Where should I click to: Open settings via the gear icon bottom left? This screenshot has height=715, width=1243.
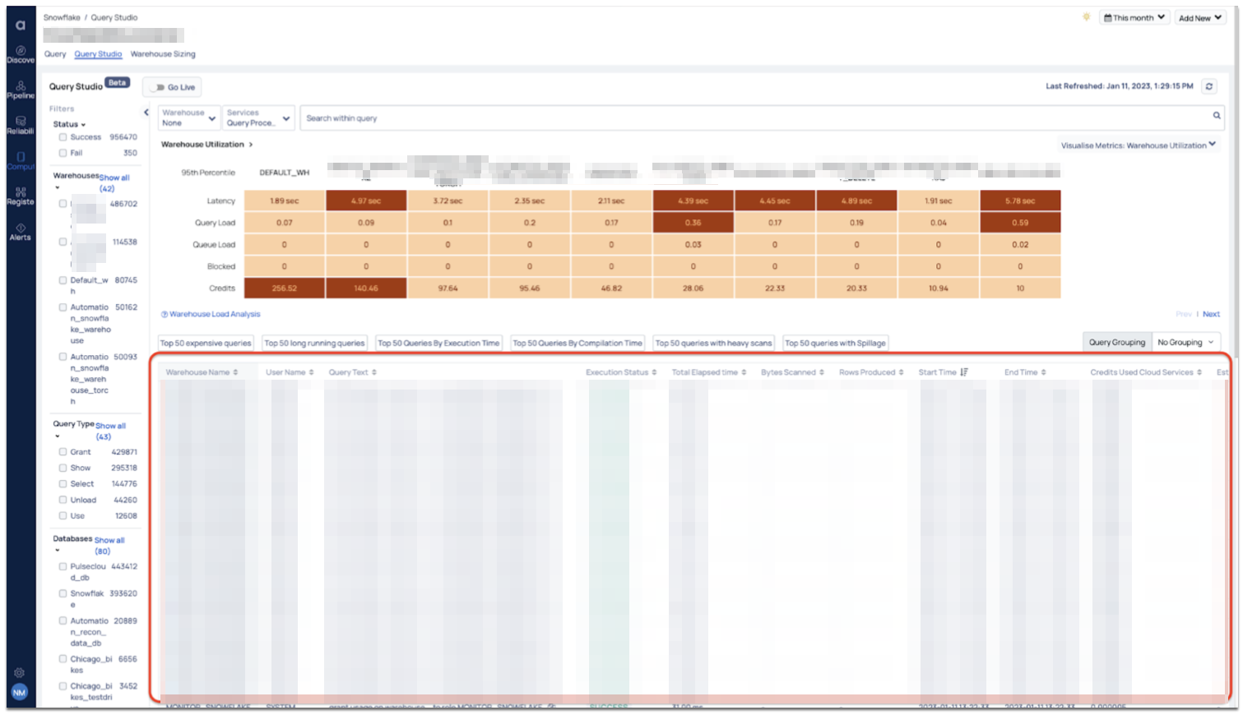(x=19, y=671)
